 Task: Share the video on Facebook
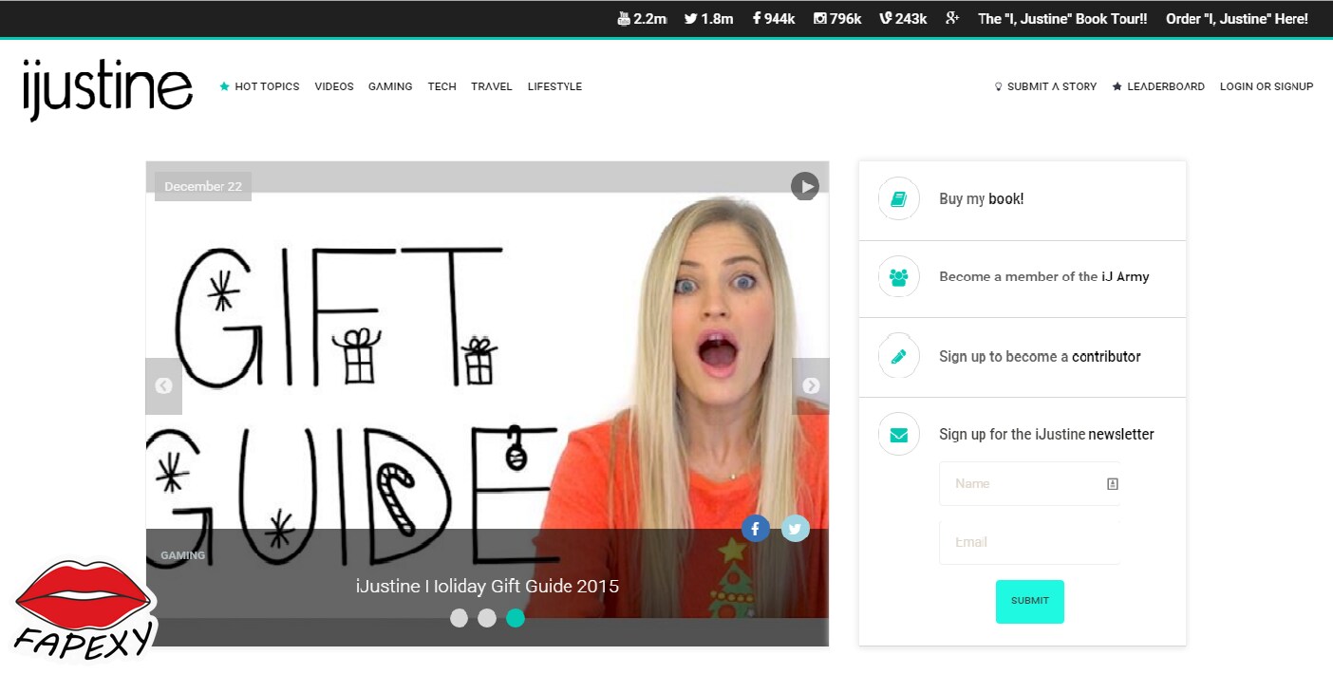(755, 528)
